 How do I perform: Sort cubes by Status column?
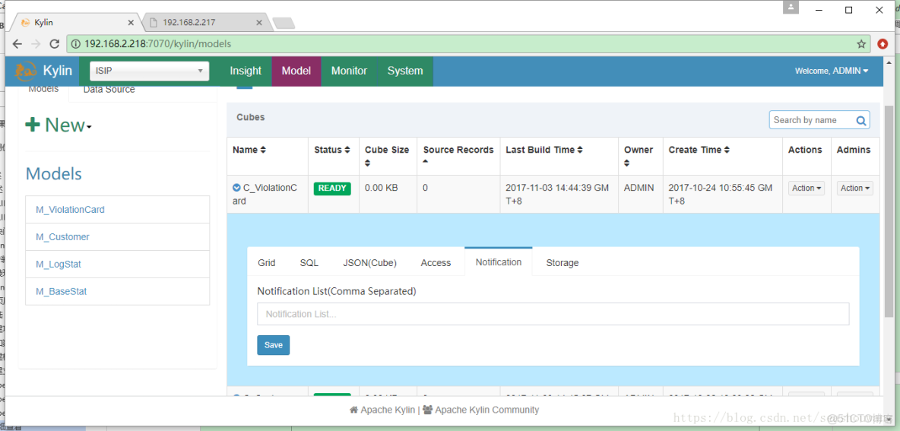[x=331, y=150]
